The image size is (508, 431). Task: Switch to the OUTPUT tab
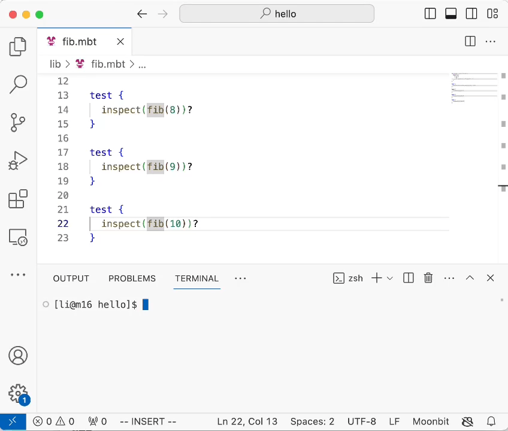coord(71,278)
